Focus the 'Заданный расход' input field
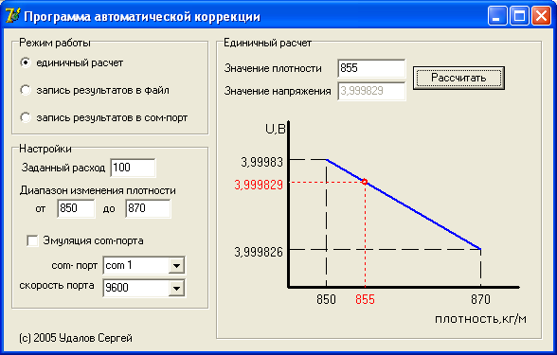Viewport: 557px width, 355px height. coord(133,168)
